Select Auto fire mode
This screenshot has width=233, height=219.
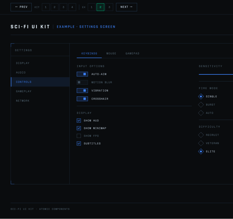pos(201,113)
